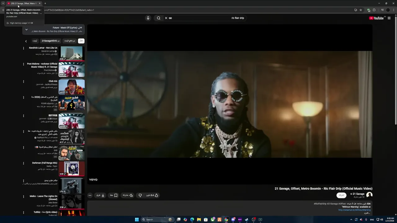Open Darkman (Full Range Mix) video
Viewport: 397px width, 223px height.
(x=72, y=168)
